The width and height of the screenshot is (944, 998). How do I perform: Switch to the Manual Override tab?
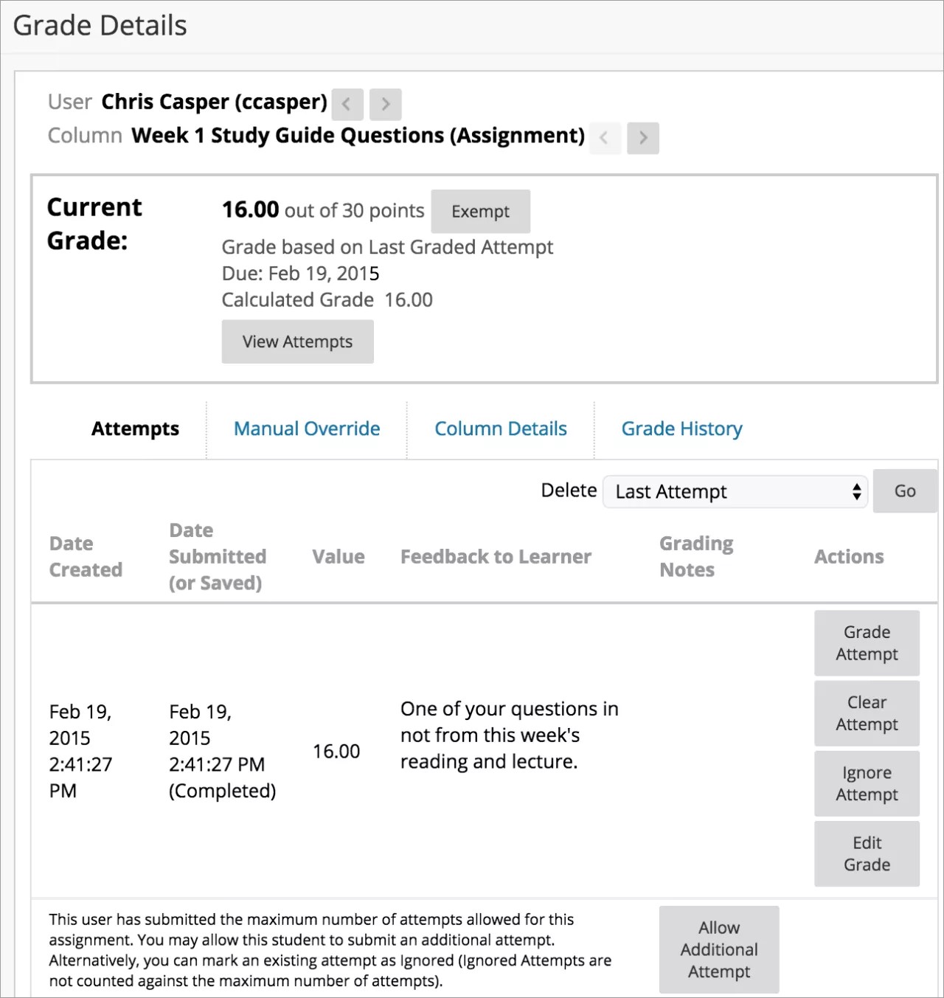[x=306, y=428]
